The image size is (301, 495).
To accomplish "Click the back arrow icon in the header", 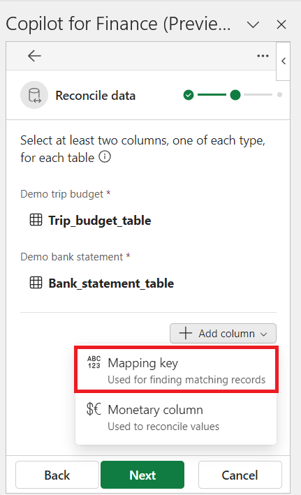I will 34,56.
